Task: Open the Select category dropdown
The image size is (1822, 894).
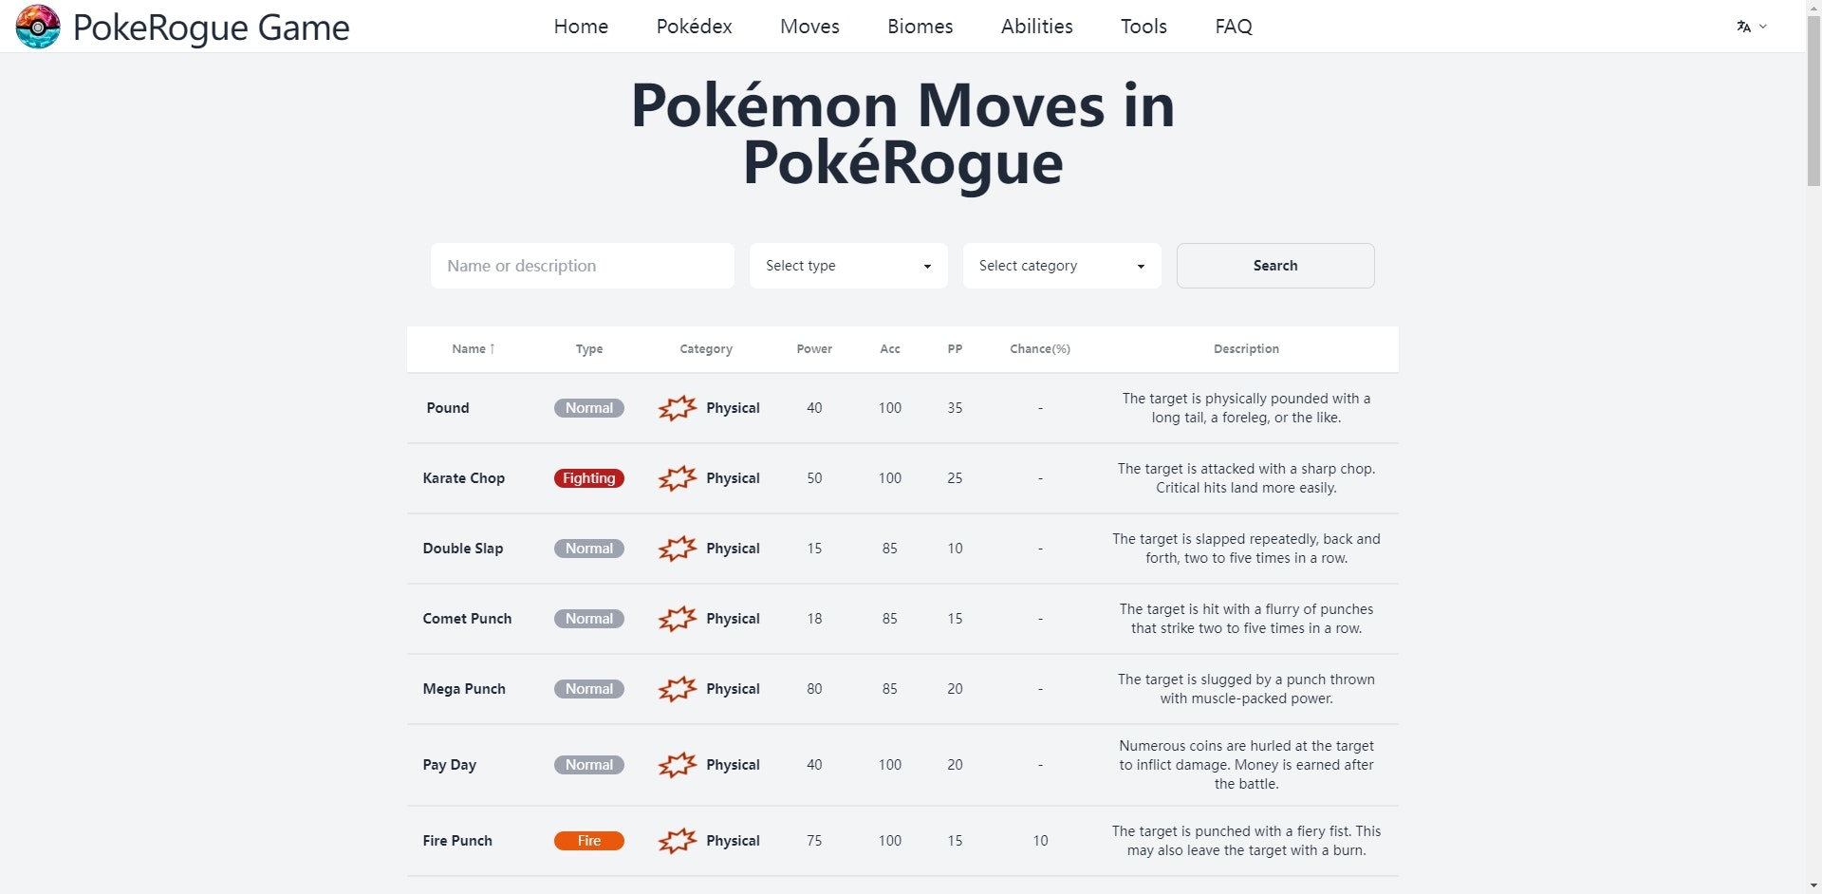Action: [1062, 266]
